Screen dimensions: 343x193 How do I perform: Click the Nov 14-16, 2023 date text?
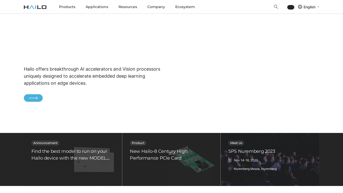click(x=246, y=160)
